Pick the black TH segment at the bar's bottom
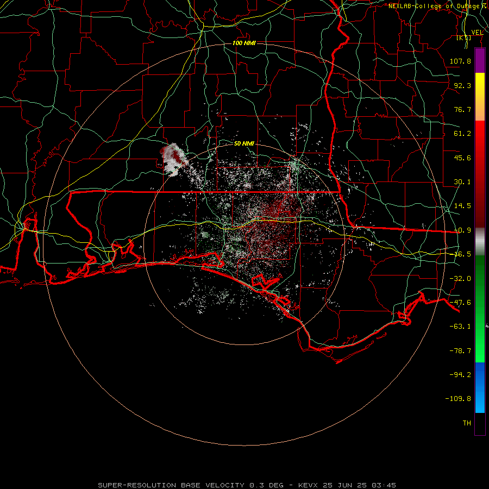 click(x=480, y=423)
